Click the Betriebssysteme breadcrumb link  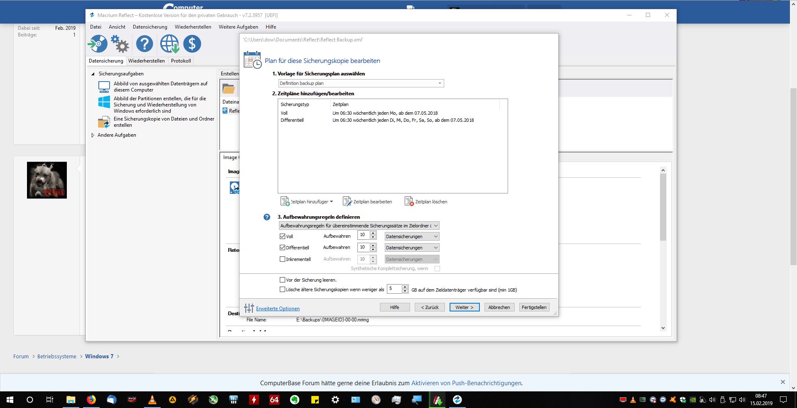tap(57, 356)
